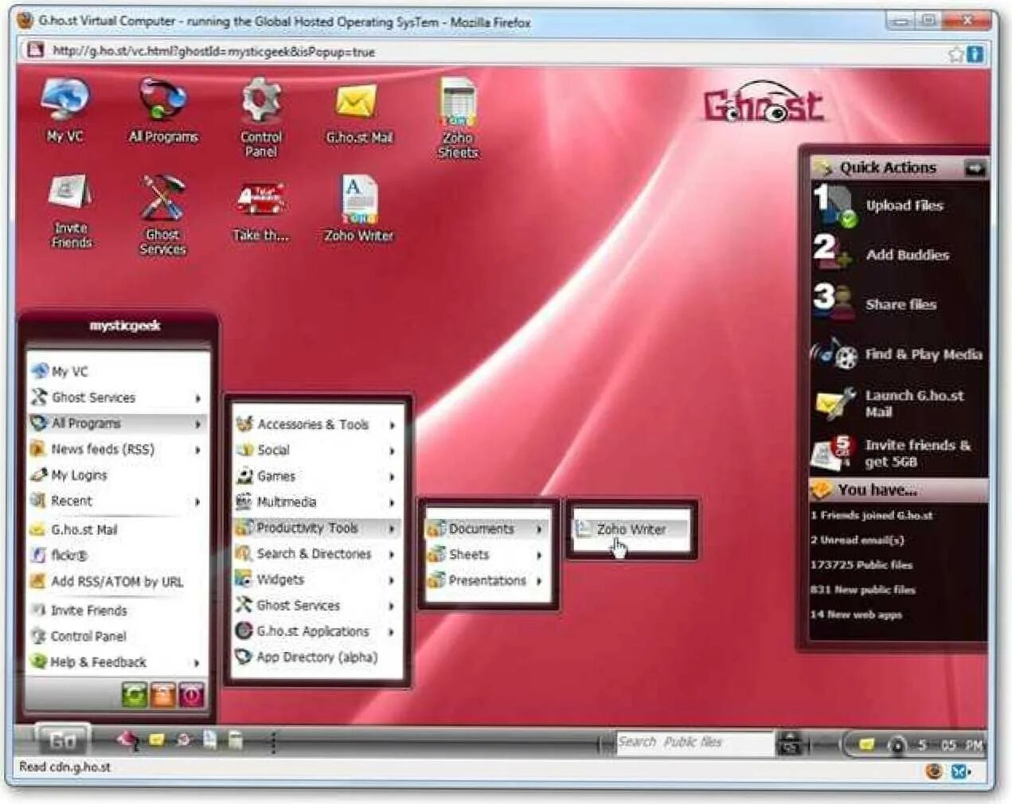Click the search submit icon beside search box
Screen dimensions: 1012x804
coord(789,744)
